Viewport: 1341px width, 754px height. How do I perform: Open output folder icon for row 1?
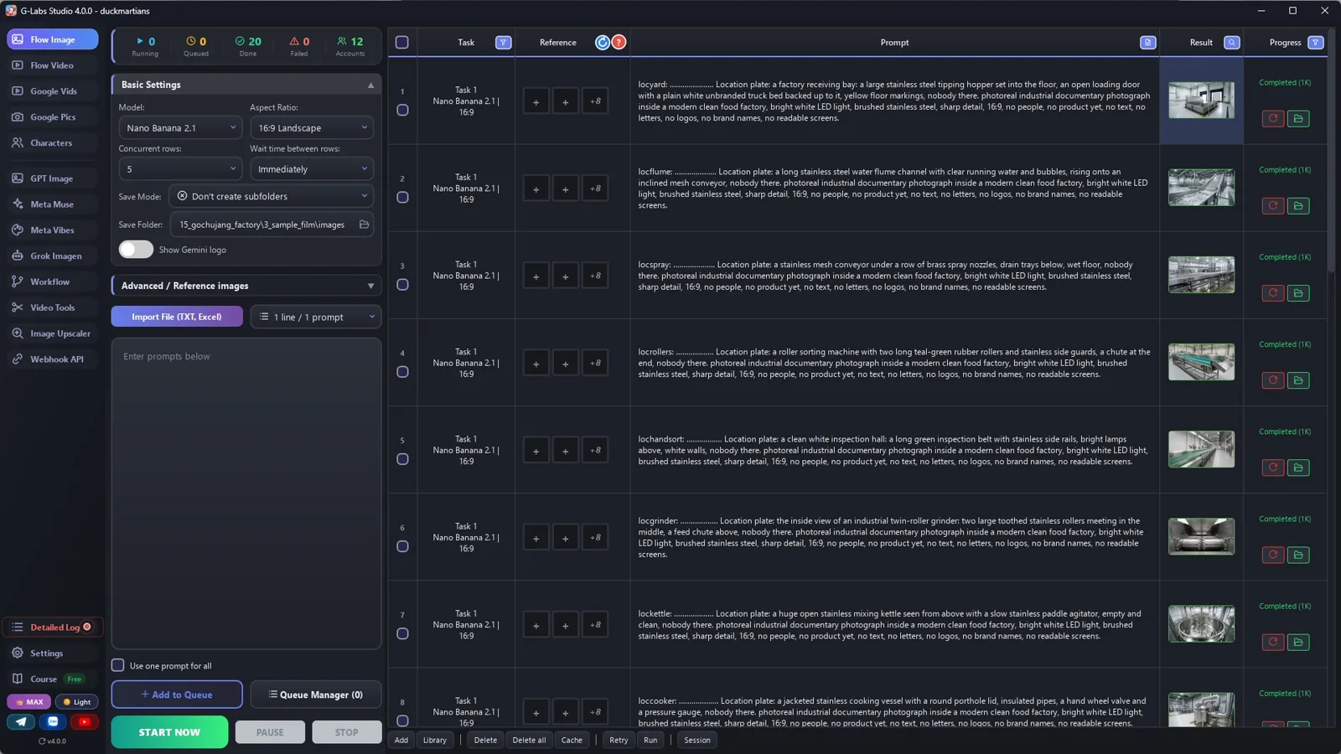1298,119
